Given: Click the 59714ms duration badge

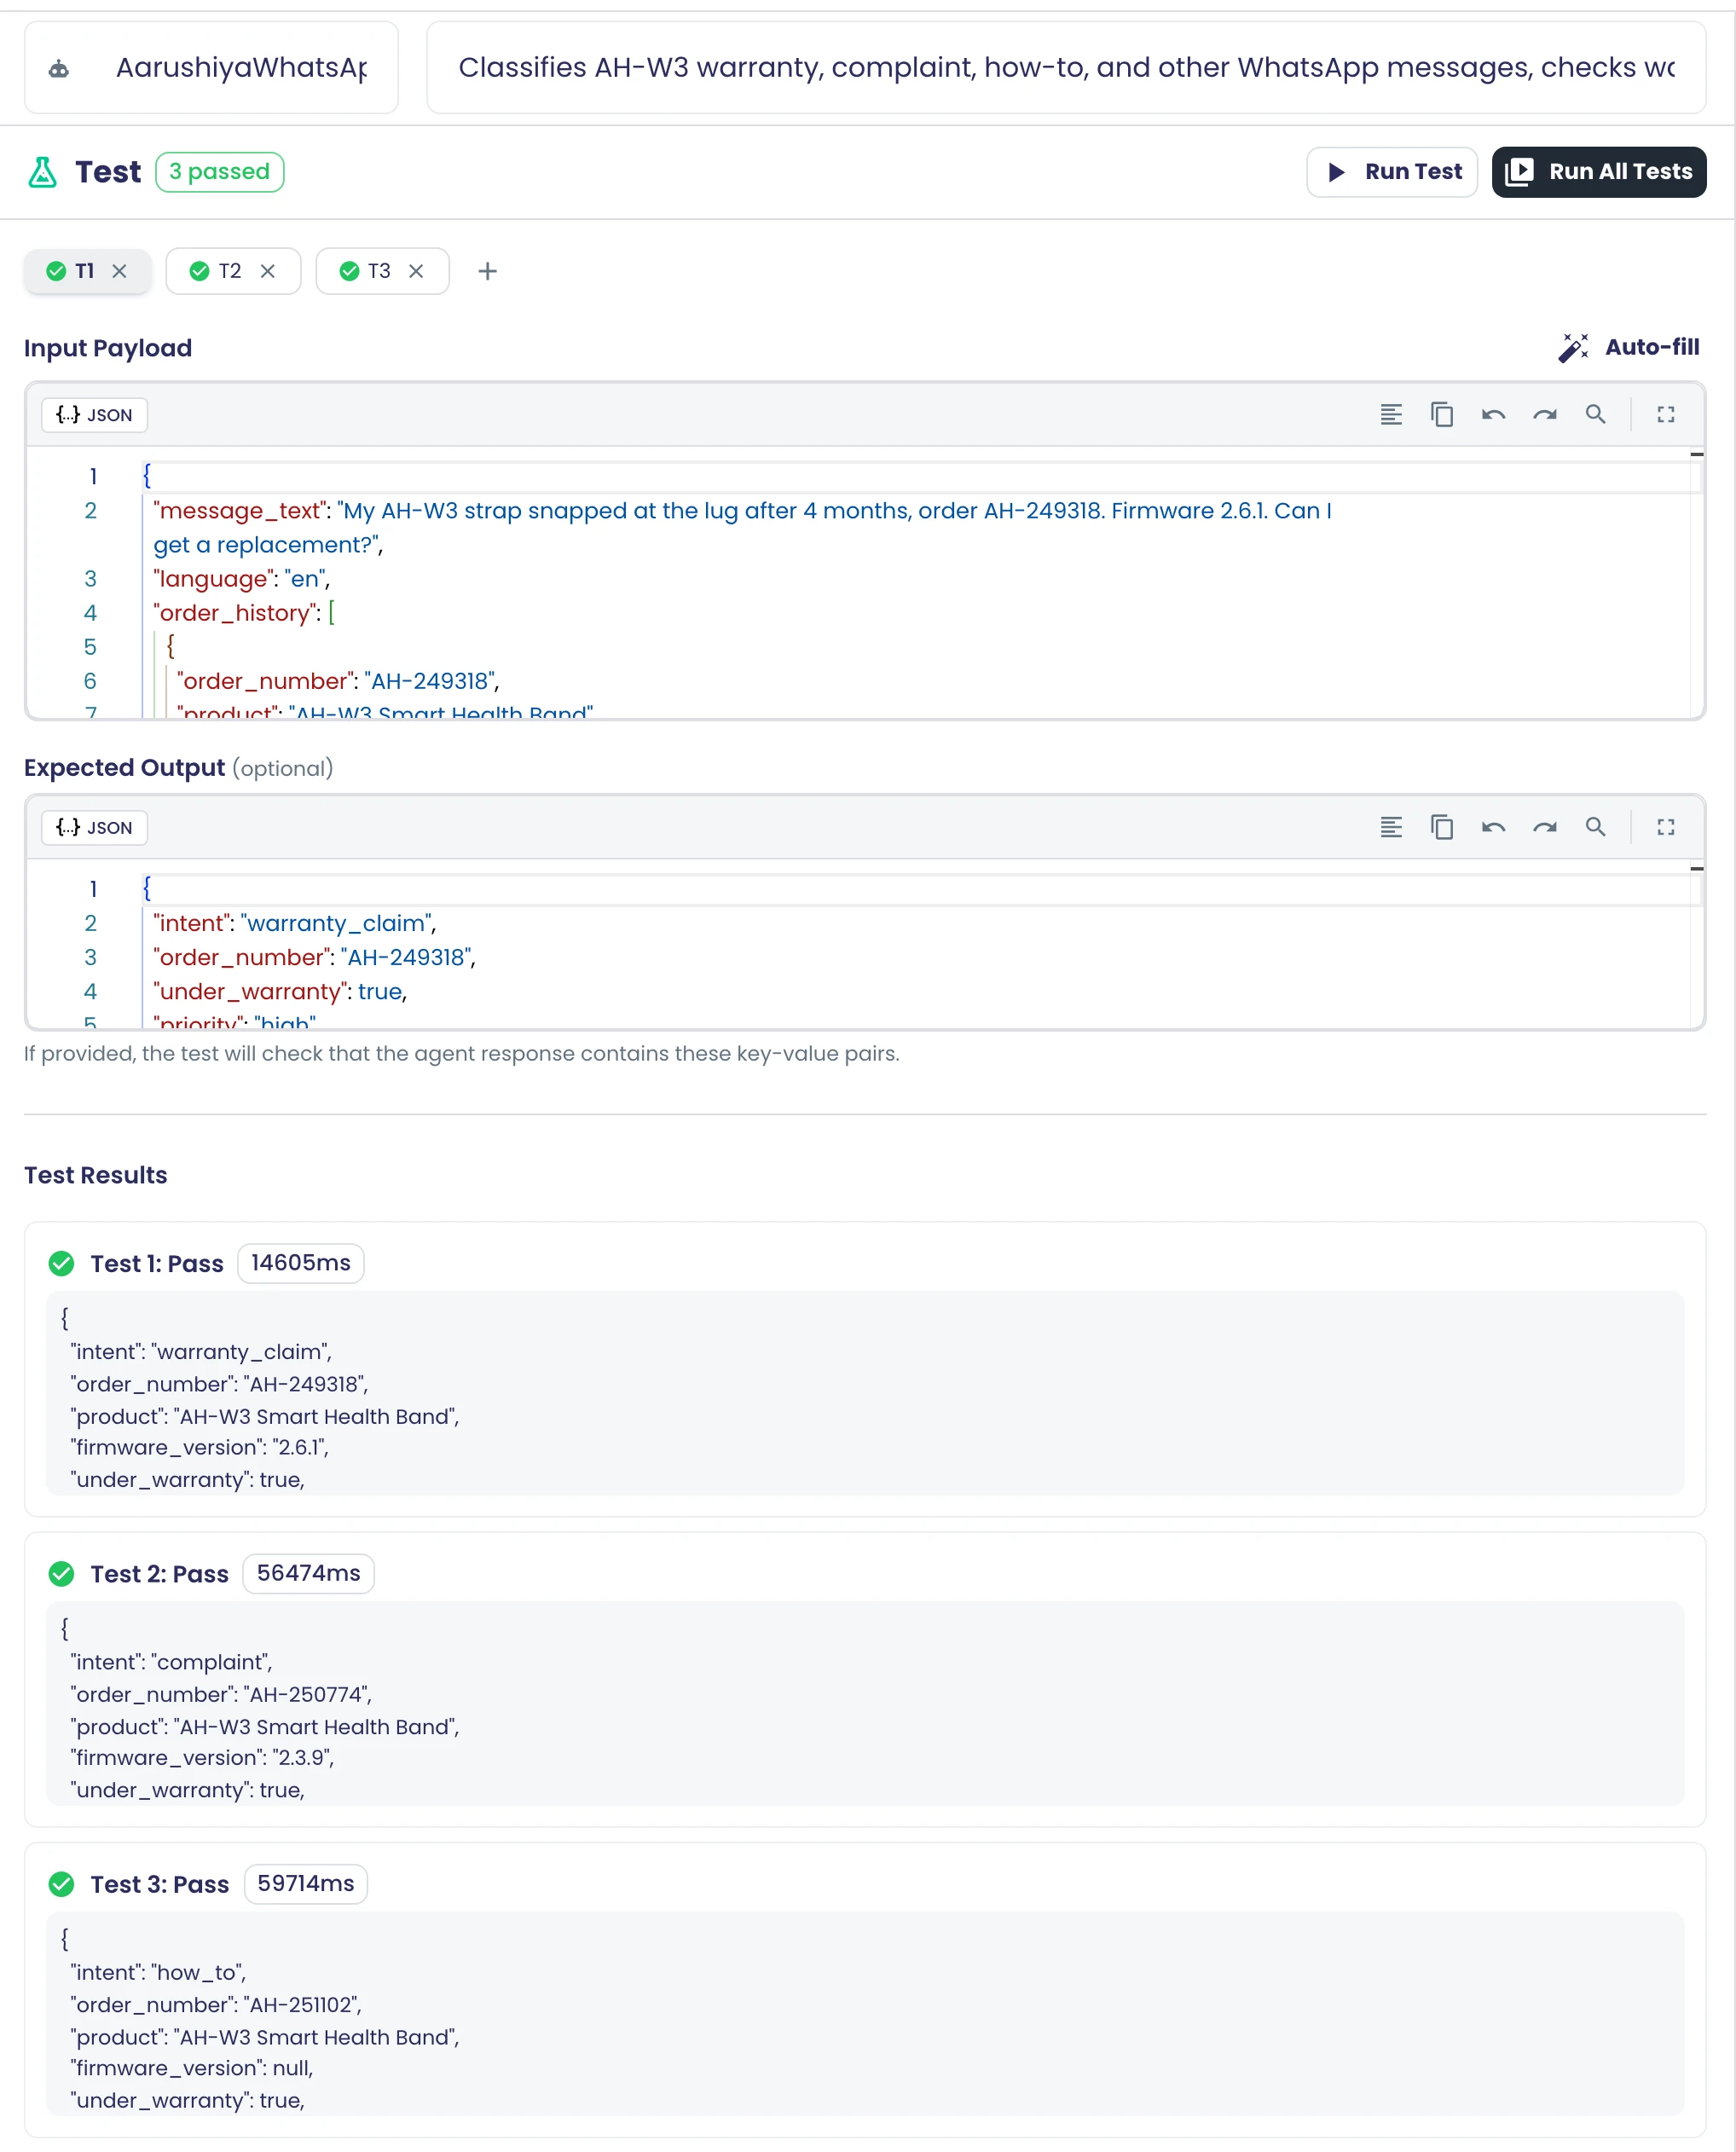Looking at the screenshot, I should (x=306, y=1883).
